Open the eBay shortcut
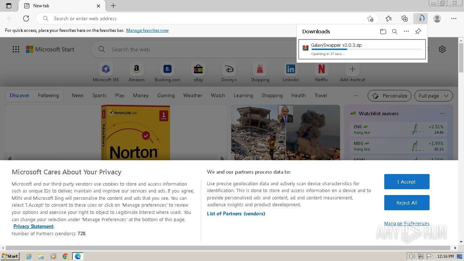 (x=198, y=72)
